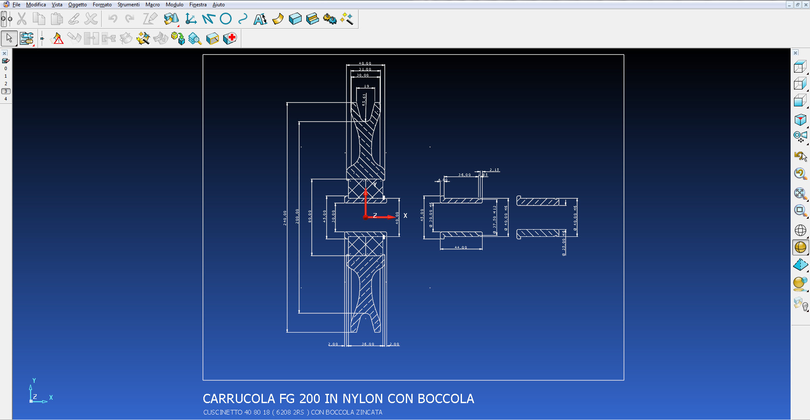This screenshot has width=810, height=420.
Task: Open the Aiuto menu
Action: (219, 5)
